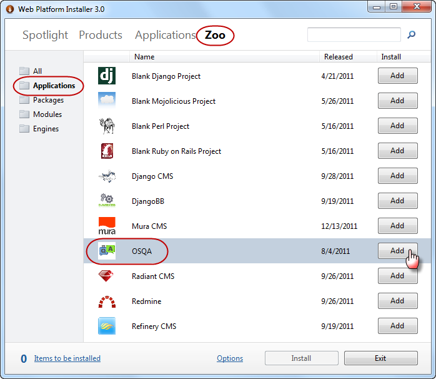Viewport: 436px width, 379px height.
Task: Click the Blank Django Project dj icon
Action: (x=107, y=76)
